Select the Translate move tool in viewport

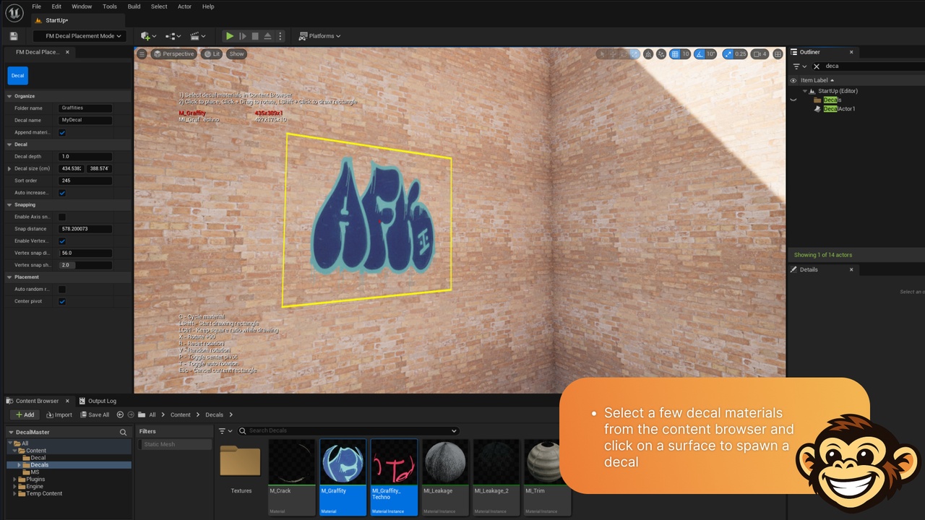613,54
